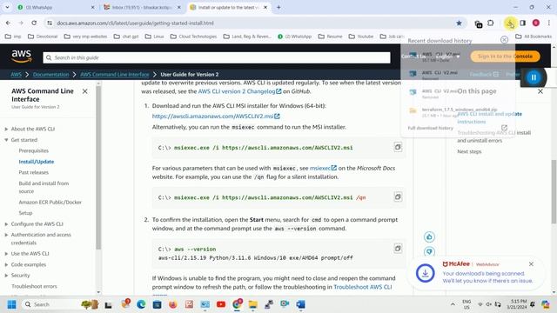
Task: Copy the msiexec /qn silent install command
Action: click(398, 196)
